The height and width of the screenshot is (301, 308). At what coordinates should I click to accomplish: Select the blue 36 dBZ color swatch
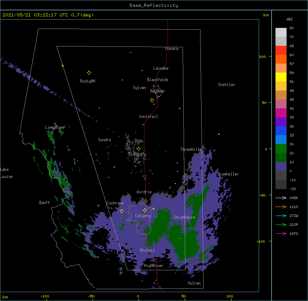coord(281,130)
